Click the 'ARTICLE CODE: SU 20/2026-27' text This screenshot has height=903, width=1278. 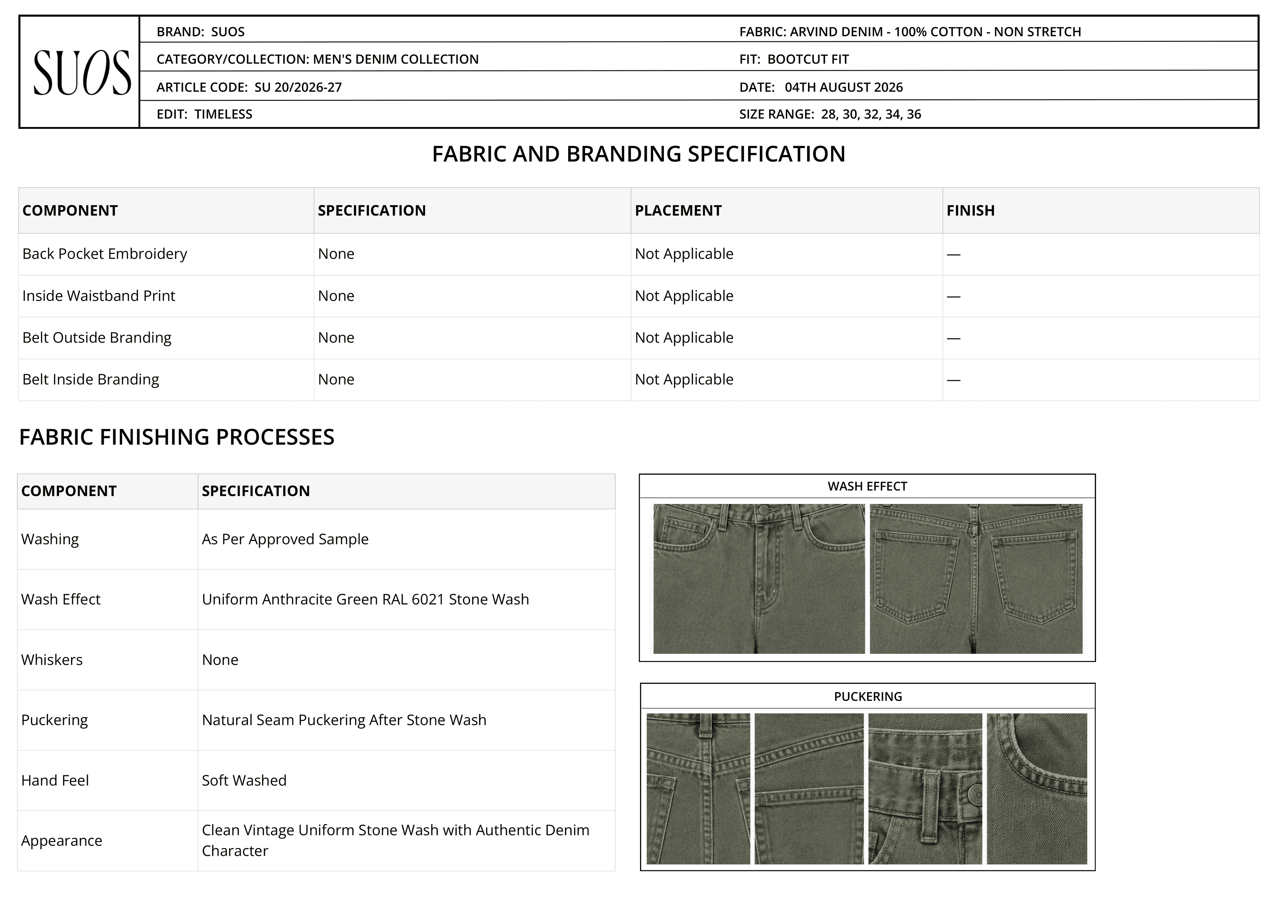click(x=249, y=88)
